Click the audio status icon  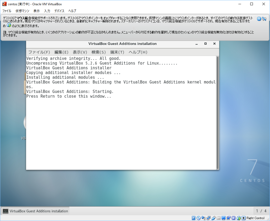coord(204,218)
